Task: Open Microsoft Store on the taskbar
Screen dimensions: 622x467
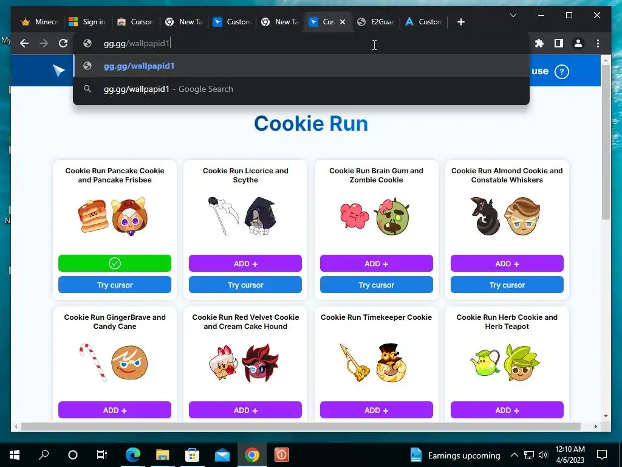Action: pos(192,455)
